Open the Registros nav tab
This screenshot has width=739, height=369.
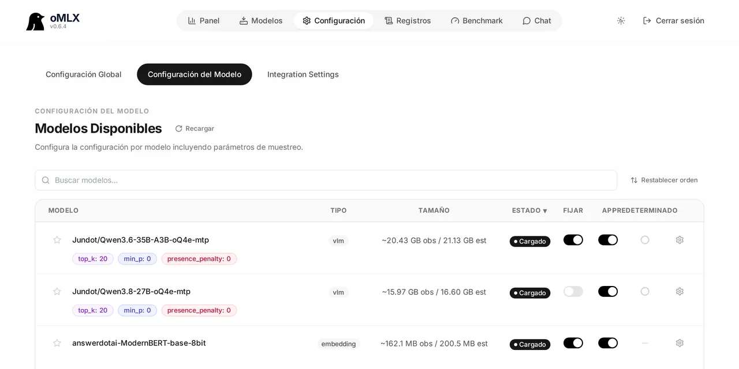[x=408, y=21]
